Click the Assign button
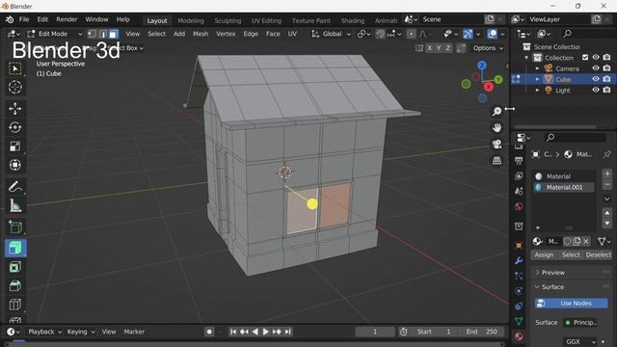 coord(544,254)
